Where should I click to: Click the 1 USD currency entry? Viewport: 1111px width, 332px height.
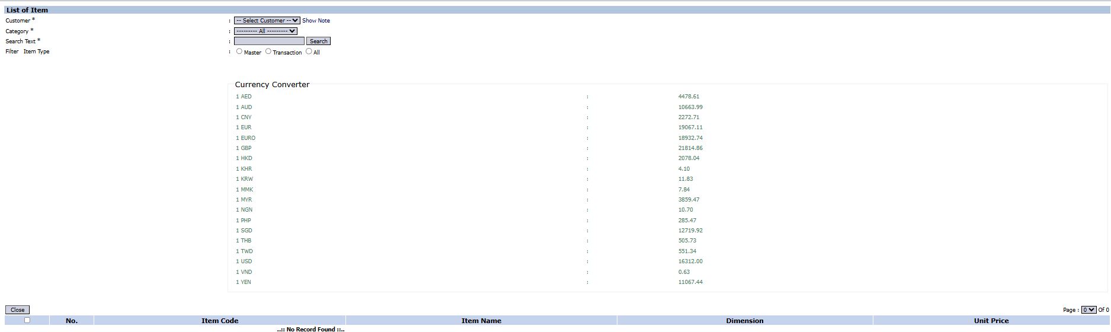click(244, 261)
